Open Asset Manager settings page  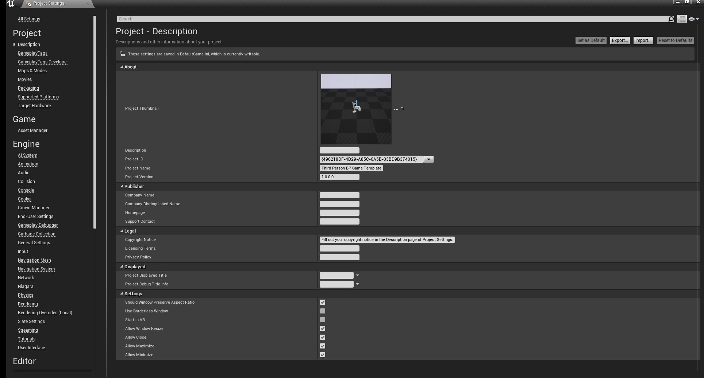32,130
